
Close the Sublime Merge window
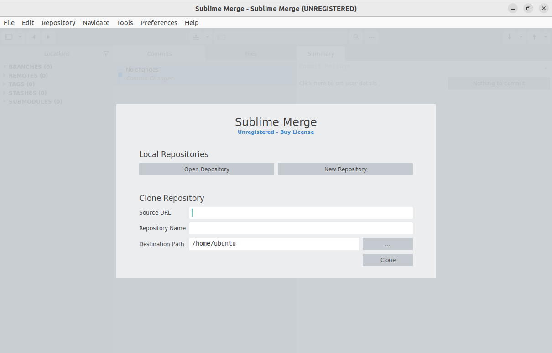point(543,8)
